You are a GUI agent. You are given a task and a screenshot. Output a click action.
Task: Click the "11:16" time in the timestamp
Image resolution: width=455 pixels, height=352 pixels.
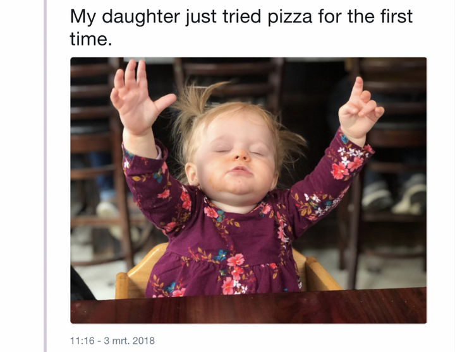point(82,341)
